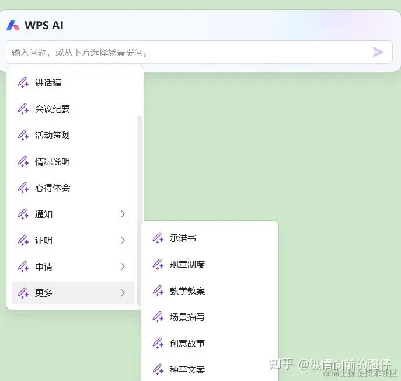Choose 活动策划 from the scene list
The width and height of the screenshot is (401, 381).
pyautogui.click(x=73, y=135)
